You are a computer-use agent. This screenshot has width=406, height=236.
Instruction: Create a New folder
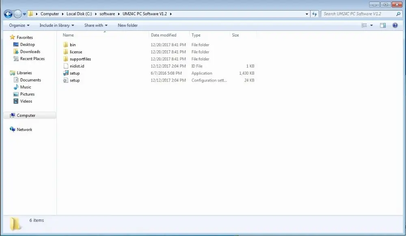(127, 25)
